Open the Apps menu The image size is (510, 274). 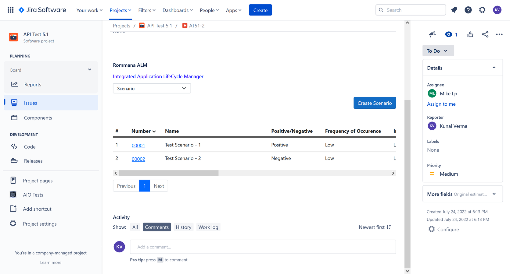click(234, 10)
